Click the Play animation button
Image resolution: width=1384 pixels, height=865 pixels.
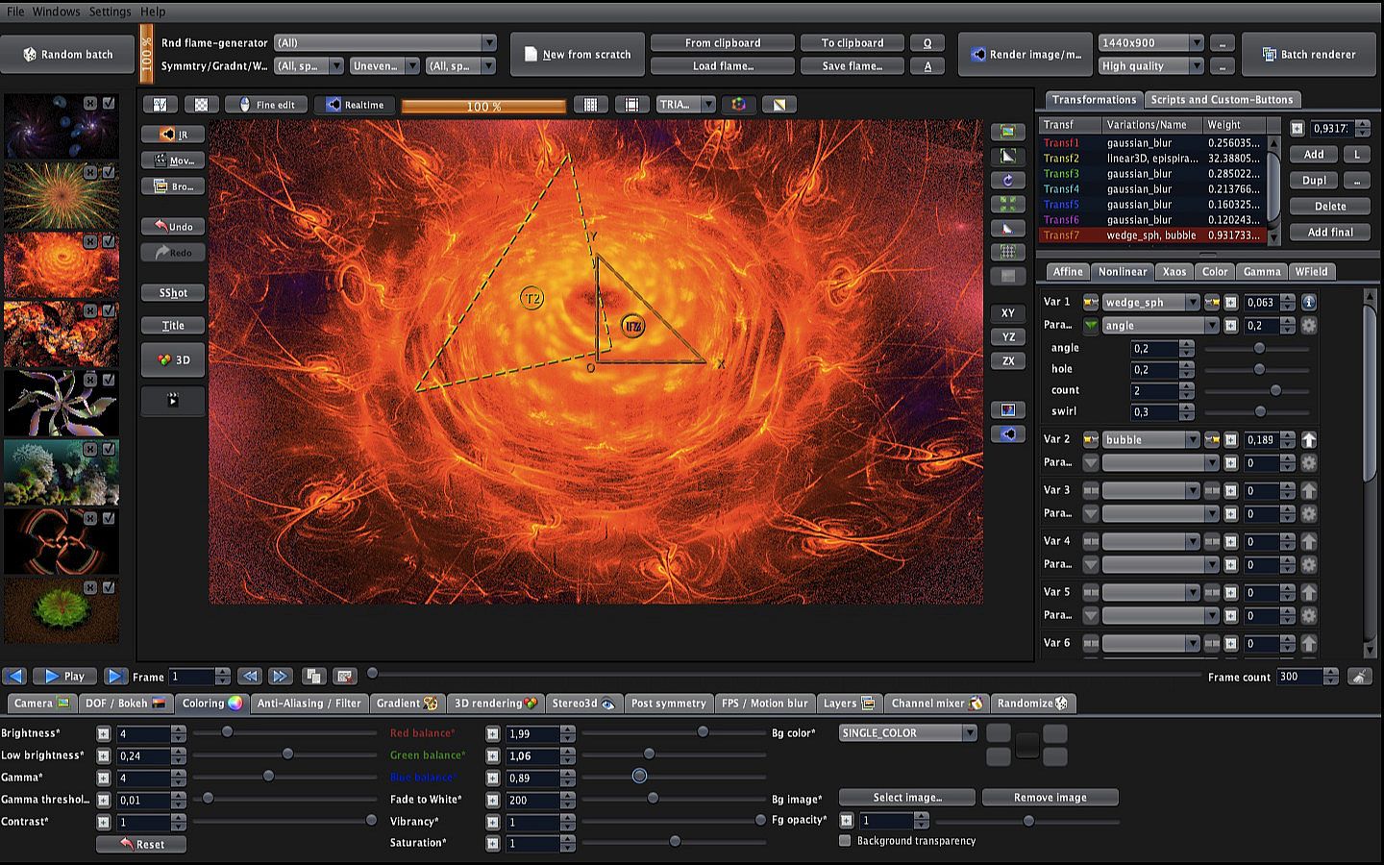tap(64, 676)
